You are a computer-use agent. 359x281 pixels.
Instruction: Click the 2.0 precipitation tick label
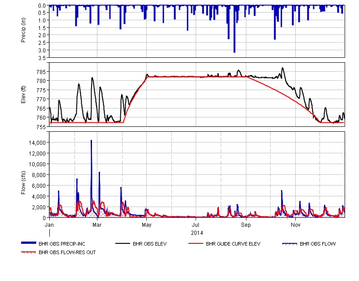point(42,35)
